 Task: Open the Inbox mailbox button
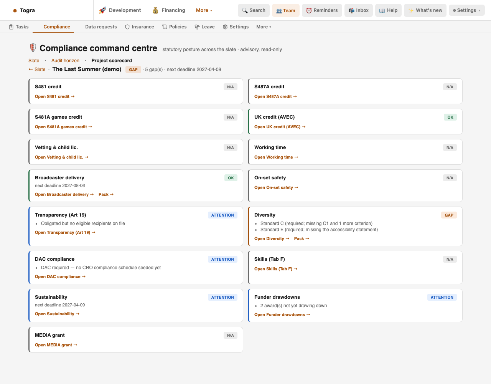click(359, 10)
